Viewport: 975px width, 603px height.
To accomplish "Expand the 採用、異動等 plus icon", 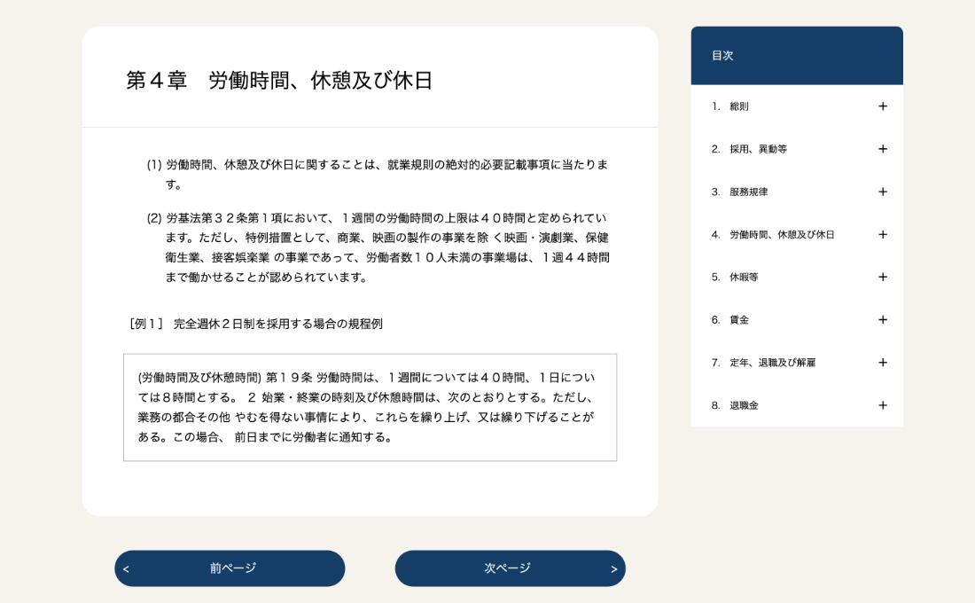I will click(x=882, y=149).
